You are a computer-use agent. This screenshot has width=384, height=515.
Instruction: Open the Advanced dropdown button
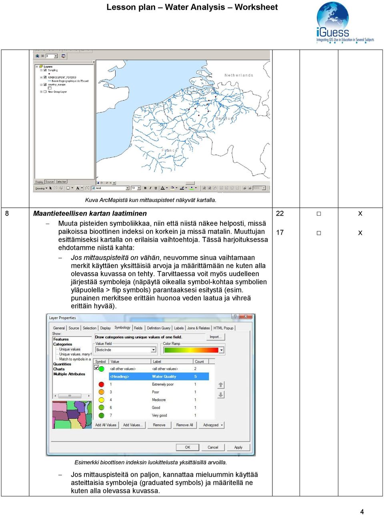pos(212,425)
